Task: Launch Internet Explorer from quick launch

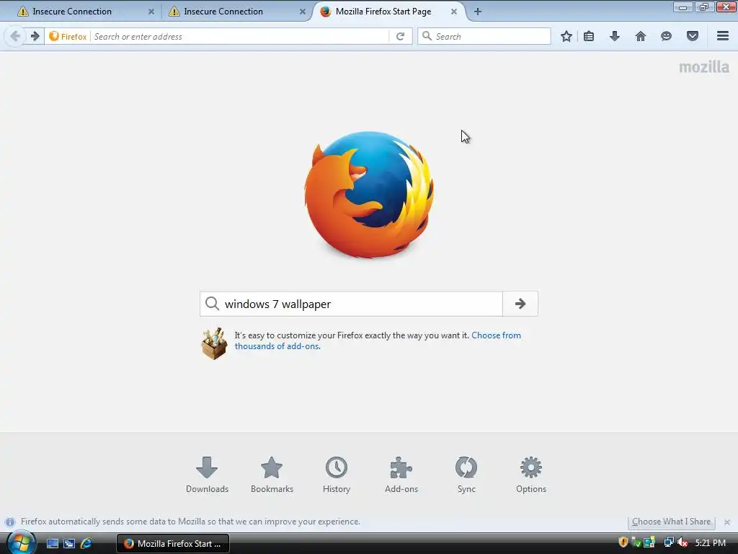Action: [86, 544]
